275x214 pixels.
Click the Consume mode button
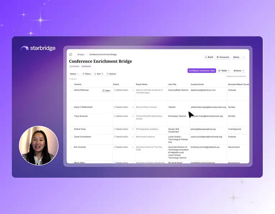223,57
